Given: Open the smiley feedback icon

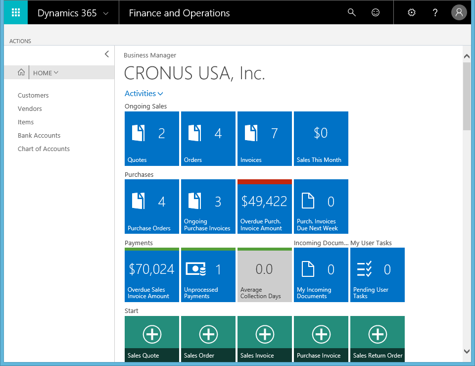Looking at the screenshot, I should click(x=376, y=13).
